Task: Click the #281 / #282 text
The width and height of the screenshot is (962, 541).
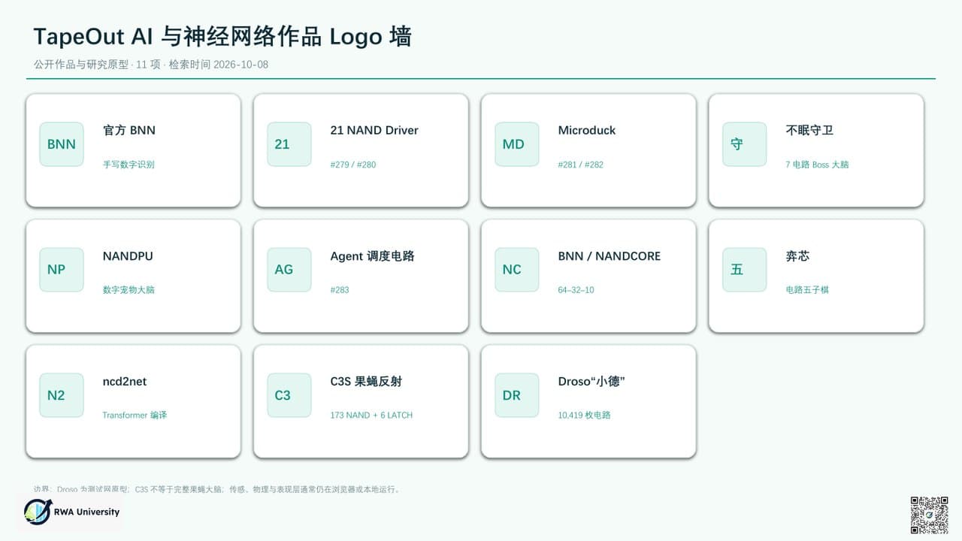Action: [x=581, y=164]
